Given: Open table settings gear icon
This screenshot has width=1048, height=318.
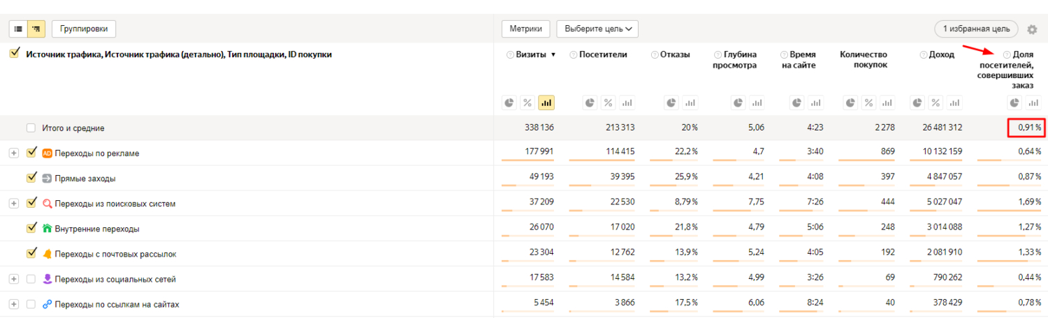Looking at the screenshot, I should [1032, 29].
